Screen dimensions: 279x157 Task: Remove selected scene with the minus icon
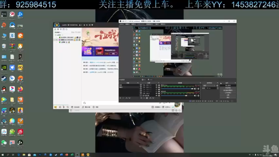click(x=123, y=98)
